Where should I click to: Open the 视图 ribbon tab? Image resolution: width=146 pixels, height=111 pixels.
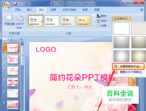pos(97,10)
